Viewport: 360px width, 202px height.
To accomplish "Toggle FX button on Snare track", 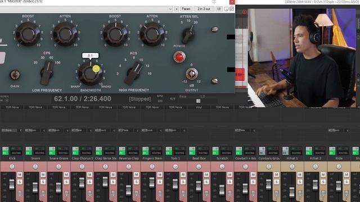I will tap(29, 151).
